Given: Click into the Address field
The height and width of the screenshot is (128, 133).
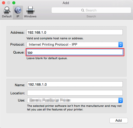Looking at the screenshot, I should point(75,32).
